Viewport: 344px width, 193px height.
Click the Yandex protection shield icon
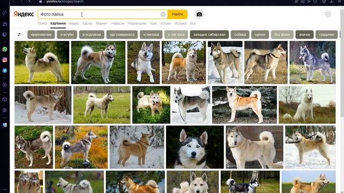(328, 14)
